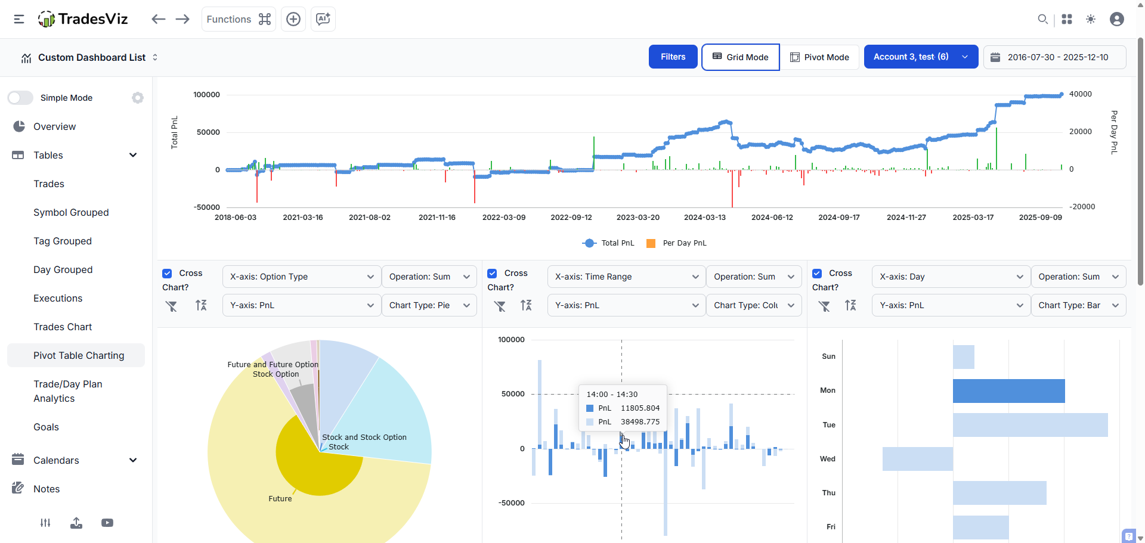Uncheck Cross Chart for the Option Type chart
Screen dimensions: 1145x543
[168, 274]
